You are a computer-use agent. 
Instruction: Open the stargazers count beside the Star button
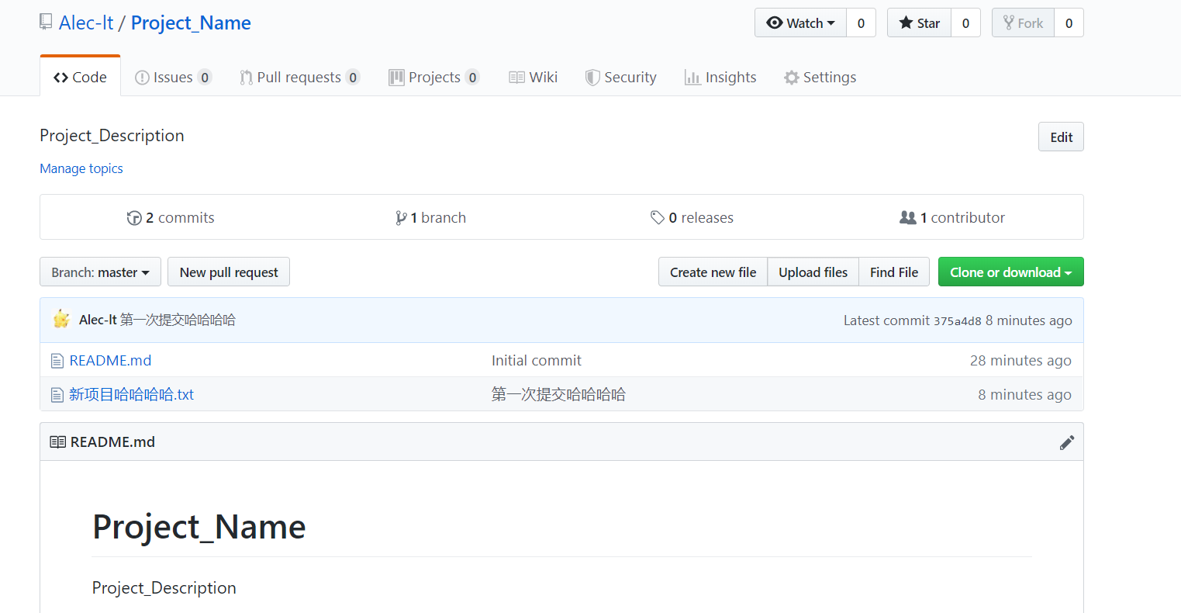965,23
